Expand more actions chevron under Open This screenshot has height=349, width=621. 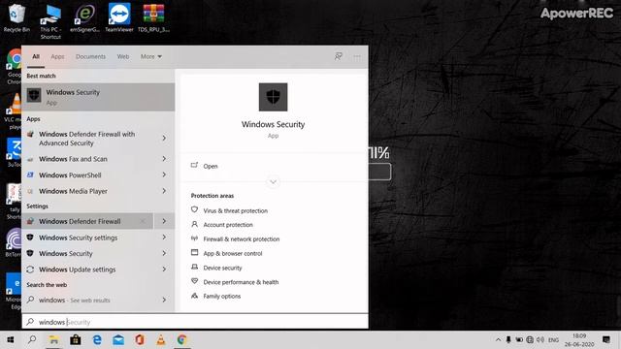click(273, 182)
